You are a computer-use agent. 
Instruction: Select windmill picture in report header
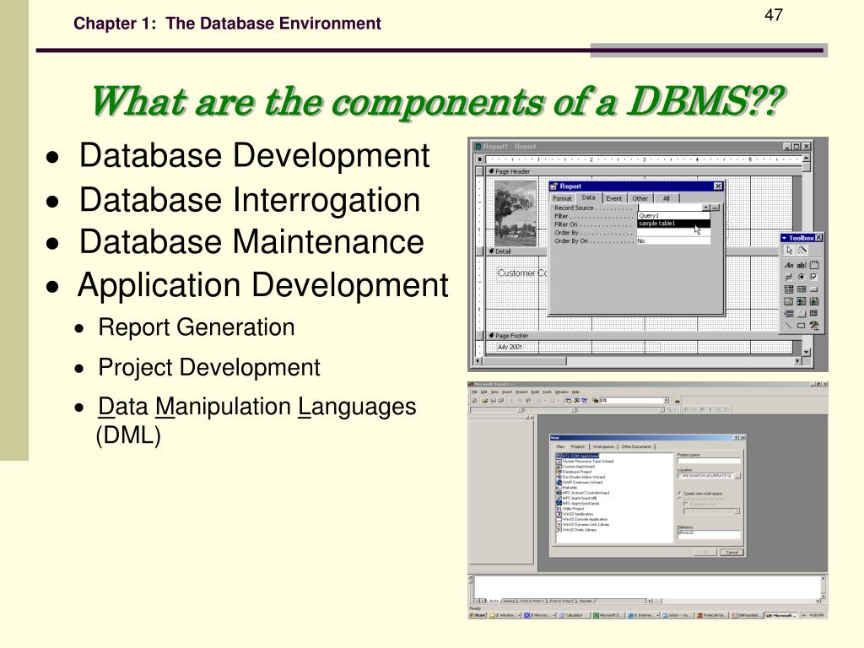[516, 213]
